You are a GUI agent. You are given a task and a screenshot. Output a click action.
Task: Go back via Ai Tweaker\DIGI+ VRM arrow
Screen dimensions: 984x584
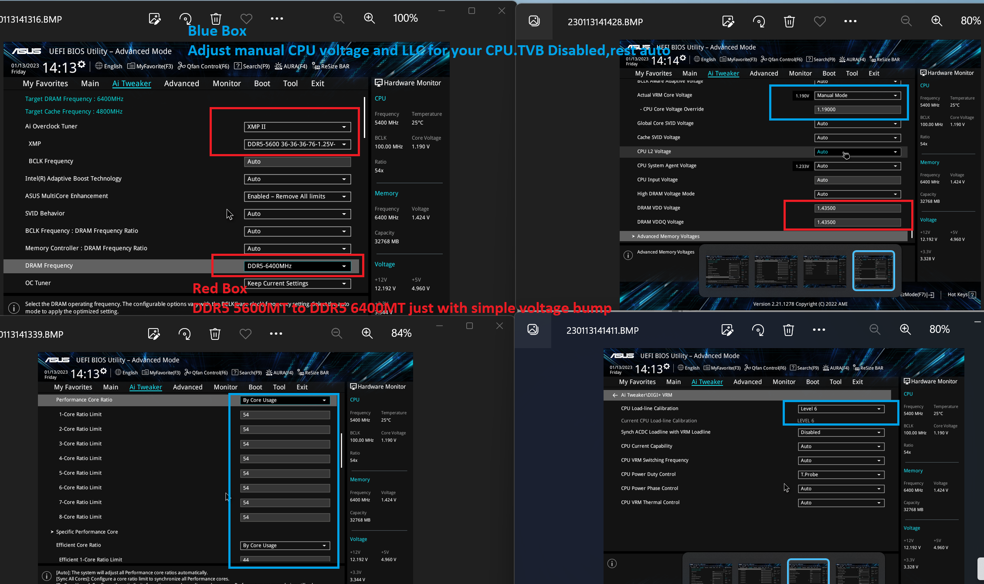pyautogui.click(x=615, y=395)
